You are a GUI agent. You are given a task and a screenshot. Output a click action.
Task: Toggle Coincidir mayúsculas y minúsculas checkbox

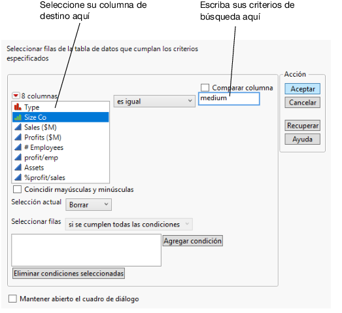17,189
